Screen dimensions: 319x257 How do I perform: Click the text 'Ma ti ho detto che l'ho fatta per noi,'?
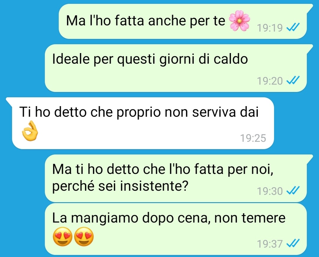163,169
